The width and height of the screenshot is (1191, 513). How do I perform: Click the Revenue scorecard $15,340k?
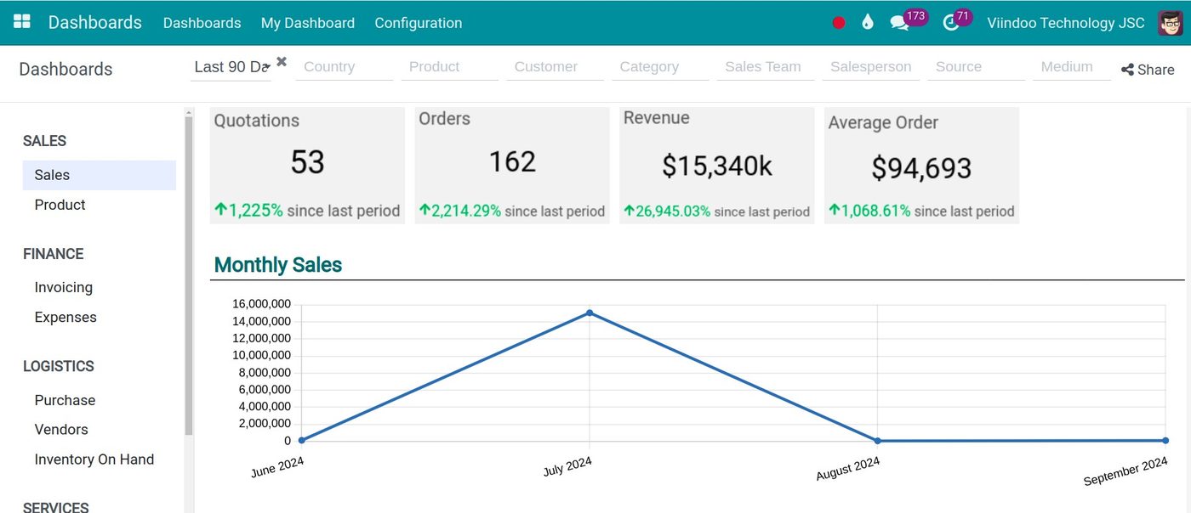717,166
